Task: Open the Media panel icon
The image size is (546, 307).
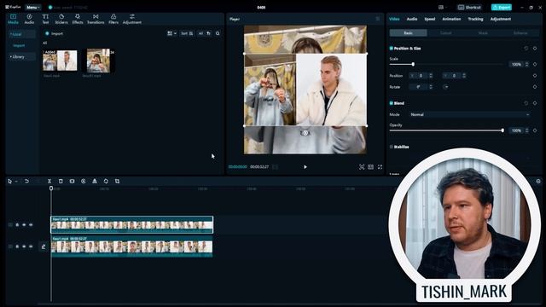Action: click(x=13, y=19)
